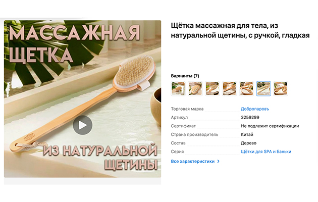Open the Щётки для SPA и Баньки series link
Screen dimensions: 318x202
[x=266, y=151]
